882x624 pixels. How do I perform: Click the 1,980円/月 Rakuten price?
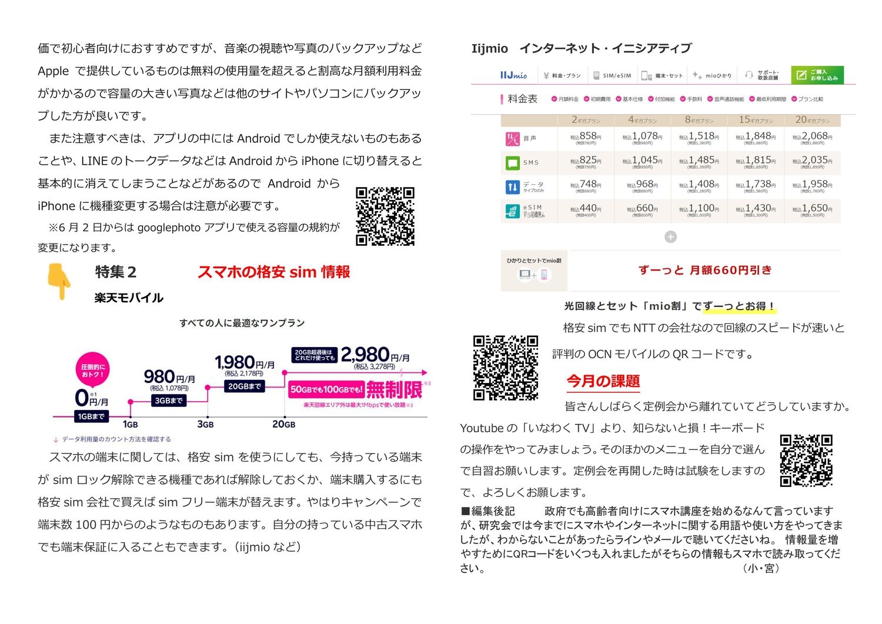245,362
